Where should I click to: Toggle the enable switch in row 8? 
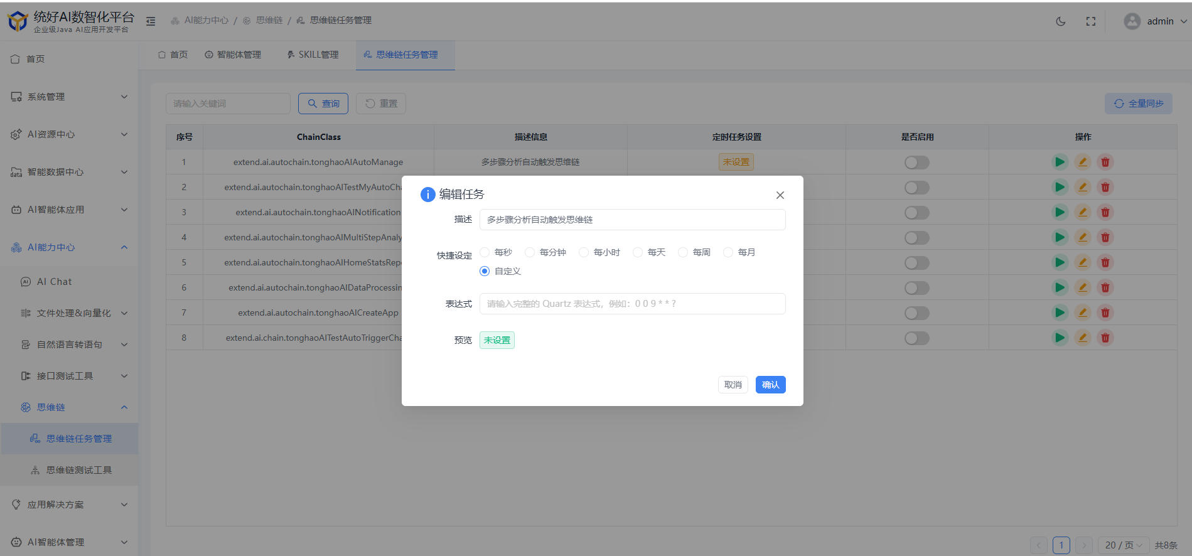pyautogui.click(x=916, y=338)
